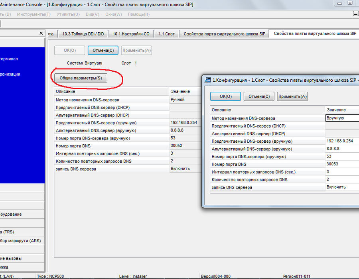Edit the Вручную value field in the dialog

pyautogui.click(x=342, y=118)
